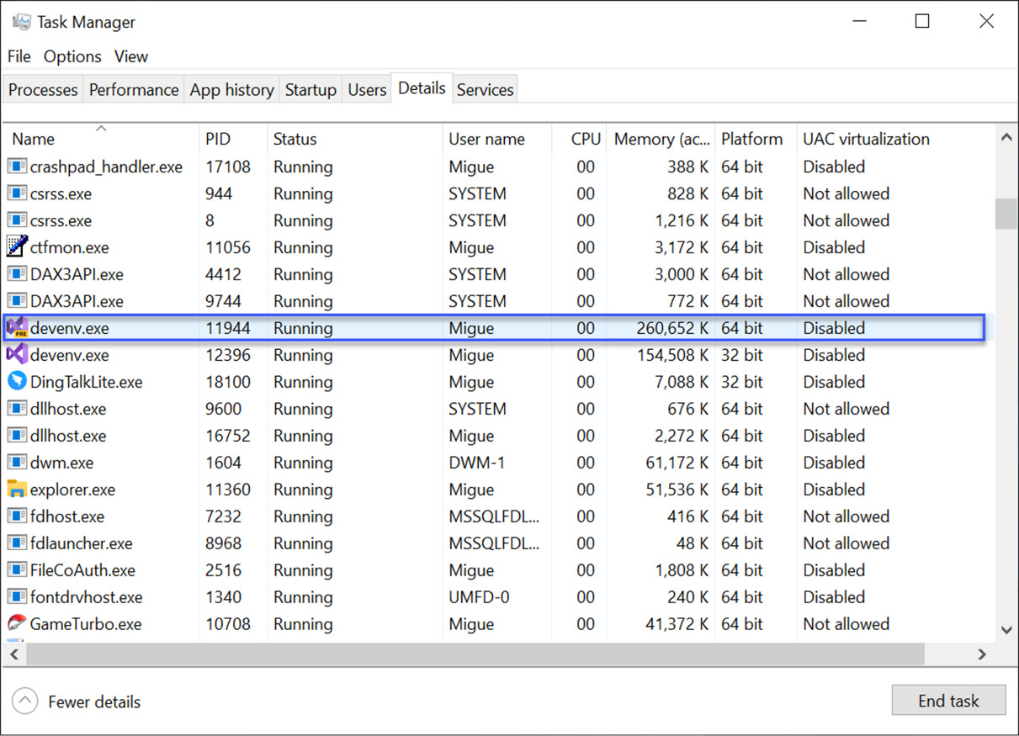The height and width of the screenshot is (736, 1019).
Task: Click the horizontal scrollbar thumb
Action: click(x=475, y=654)
